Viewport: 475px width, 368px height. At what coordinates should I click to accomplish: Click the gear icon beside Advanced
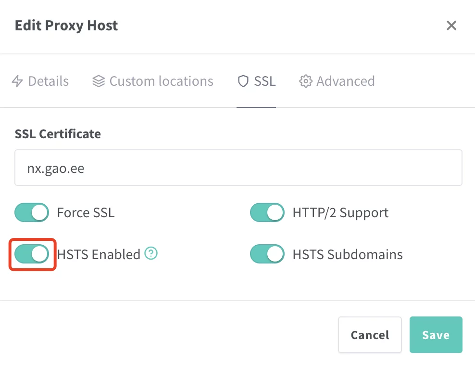pos(305,81)
